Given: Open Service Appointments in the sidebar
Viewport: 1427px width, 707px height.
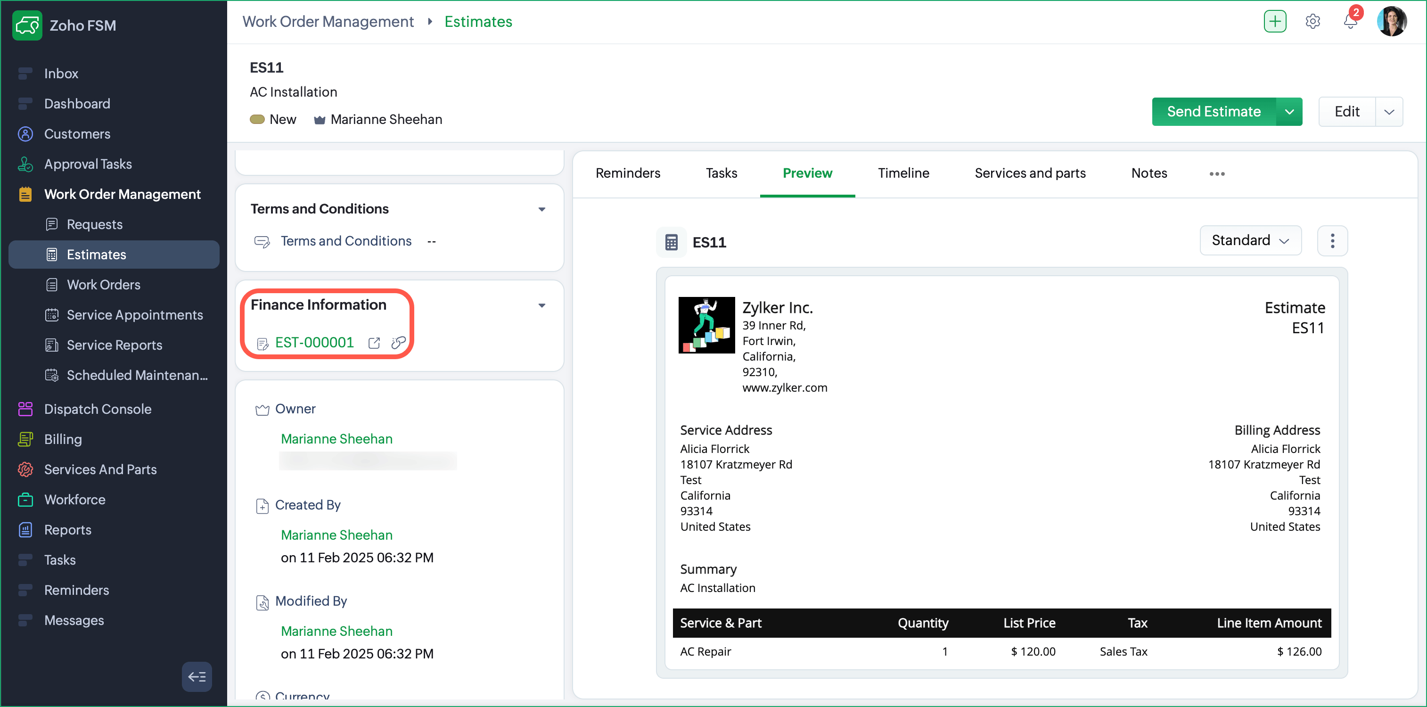Looking at the screenshot, I should pyautogui.click(x=135, y=315).
